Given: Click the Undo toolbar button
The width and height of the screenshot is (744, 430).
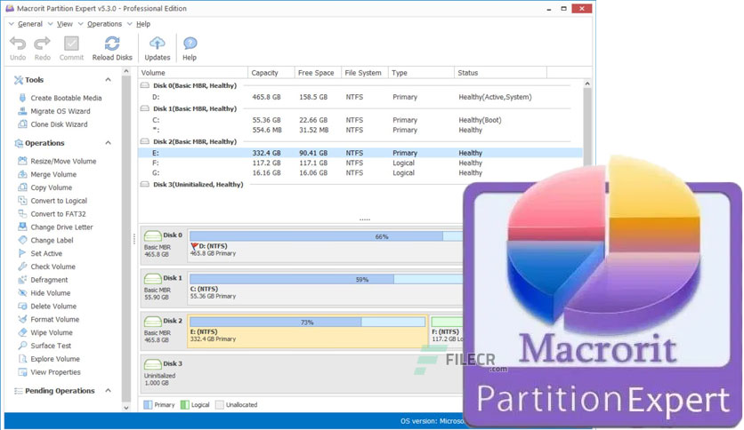Looking at the screenshot, I should 18,48.
